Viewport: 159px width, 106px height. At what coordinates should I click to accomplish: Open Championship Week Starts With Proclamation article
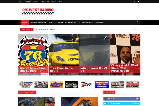pos(125,68)
